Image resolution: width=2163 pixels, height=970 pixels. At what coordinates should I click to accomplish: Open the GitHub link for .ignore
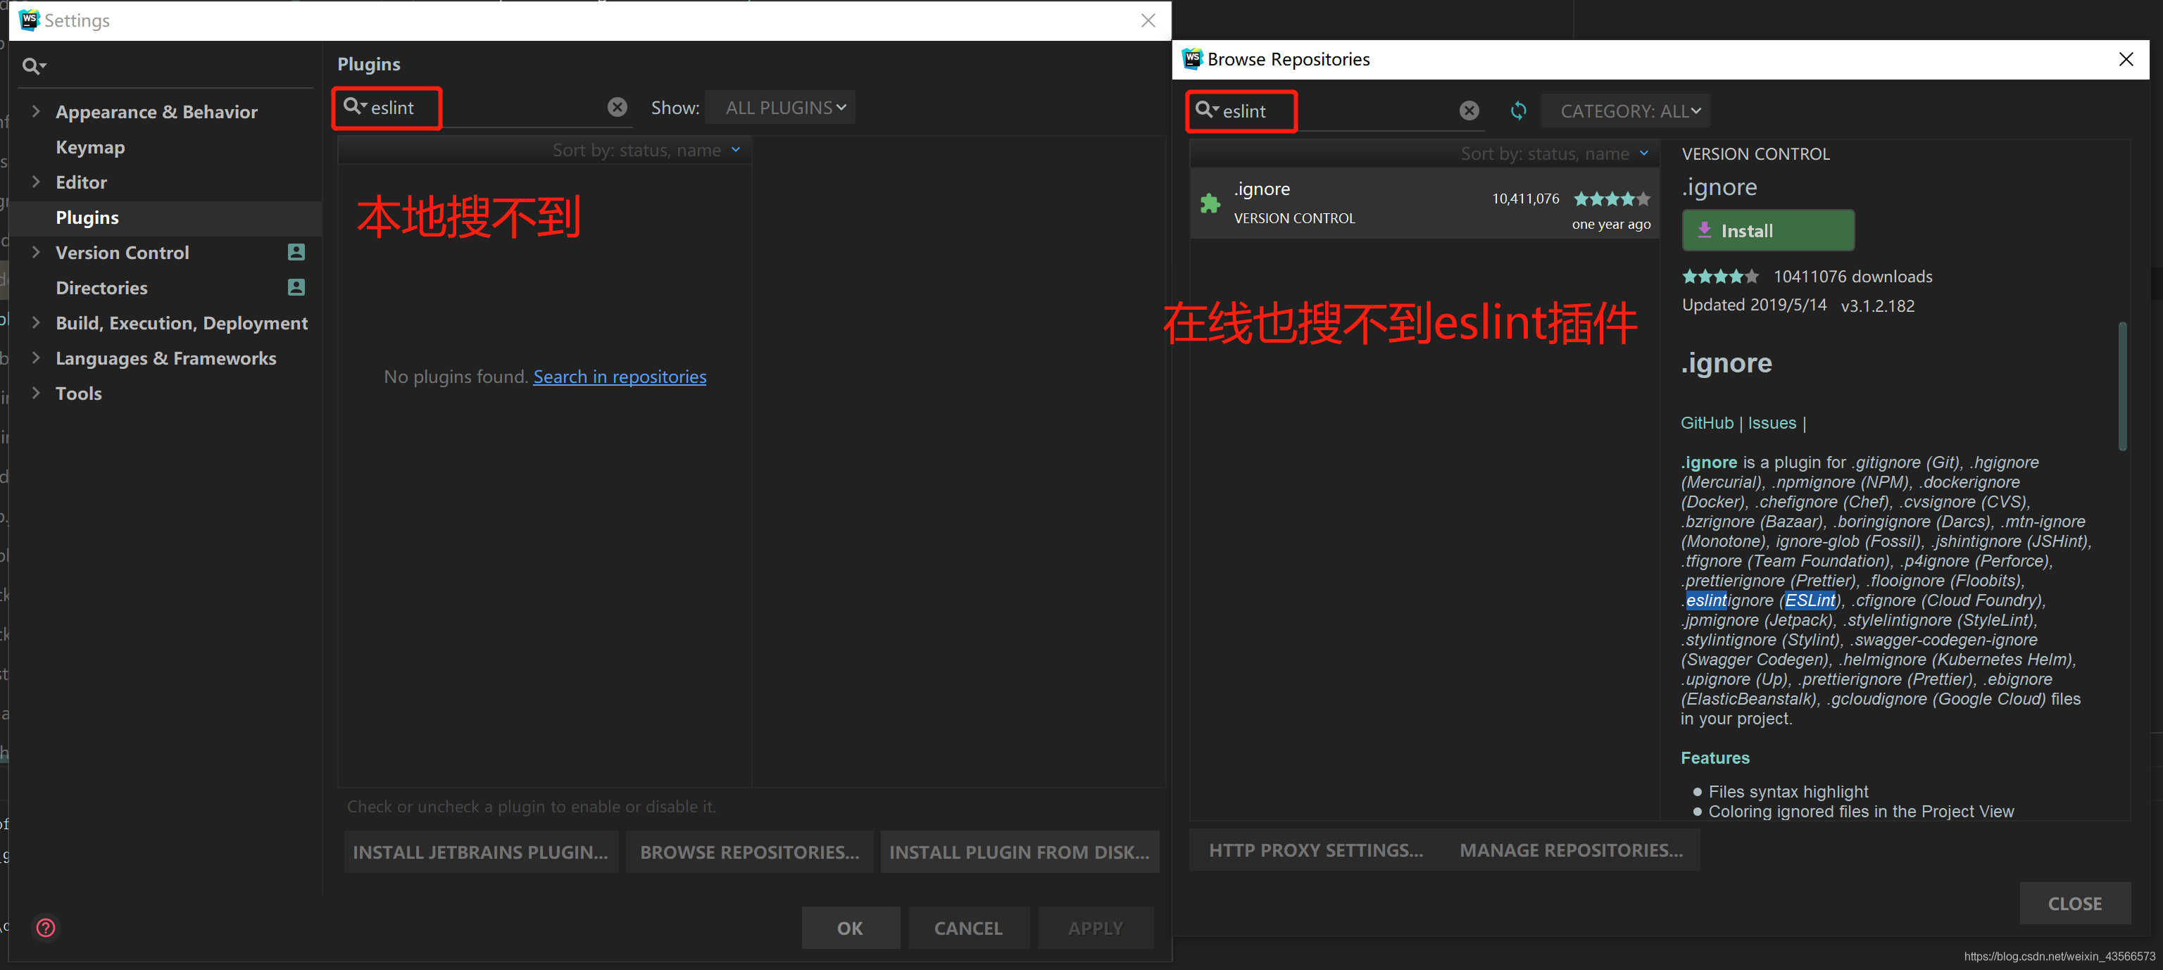1706,423
